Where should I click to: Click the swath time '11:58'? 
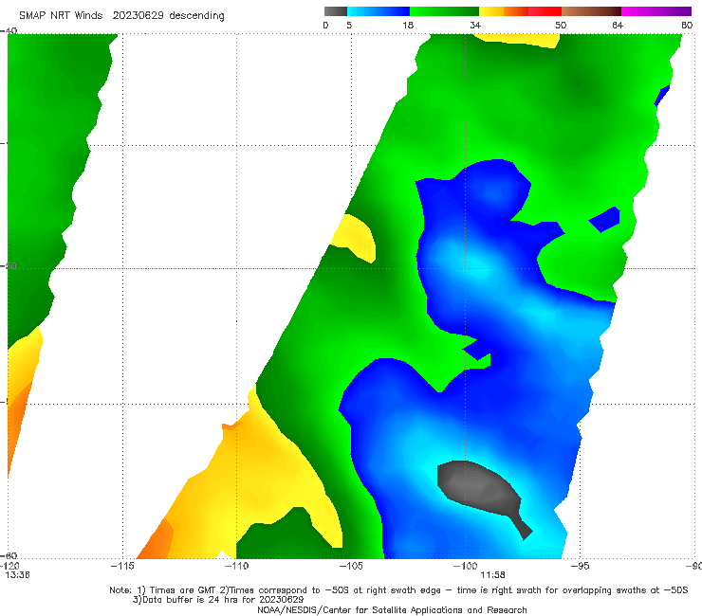tap(492, 575)
